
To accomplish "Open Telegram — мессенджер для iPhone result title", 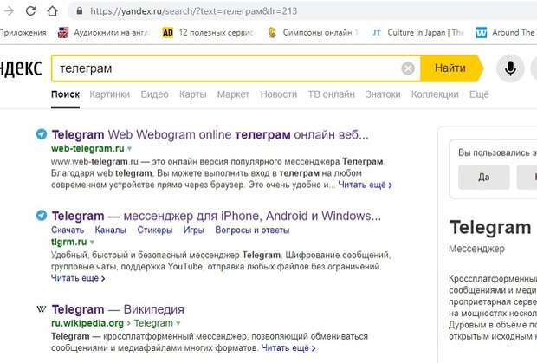I will tap(217, 216).
